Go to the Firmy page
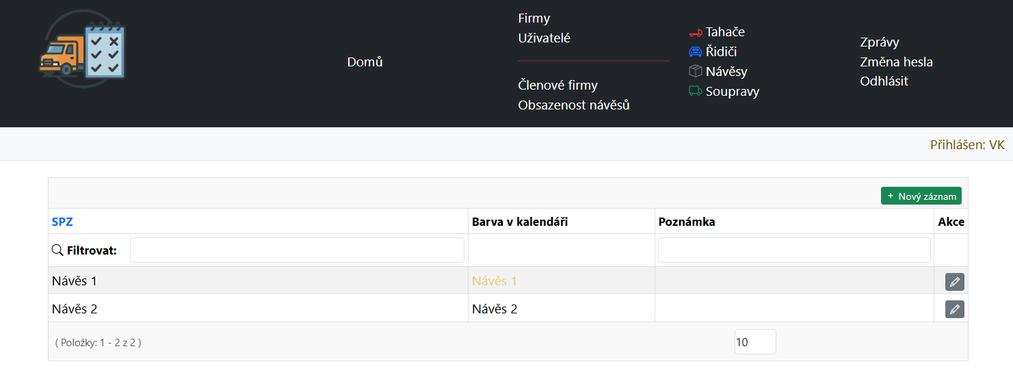The image size is (1013, 377). click(534, 18)
